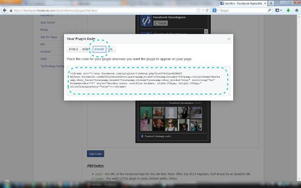This screenshot has width=301, height=188.
Task: Open the Google search engine selector
Action: click(x=215, y=10)
